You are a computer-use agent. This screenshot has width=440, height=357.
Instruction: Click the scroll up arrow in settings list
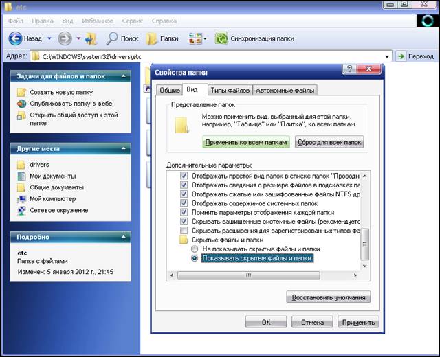[x=365, y=176]
